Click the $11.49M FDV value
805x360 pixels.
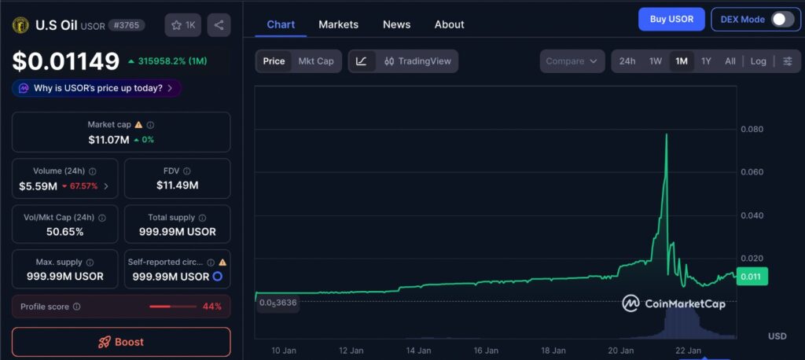[177, 186]
